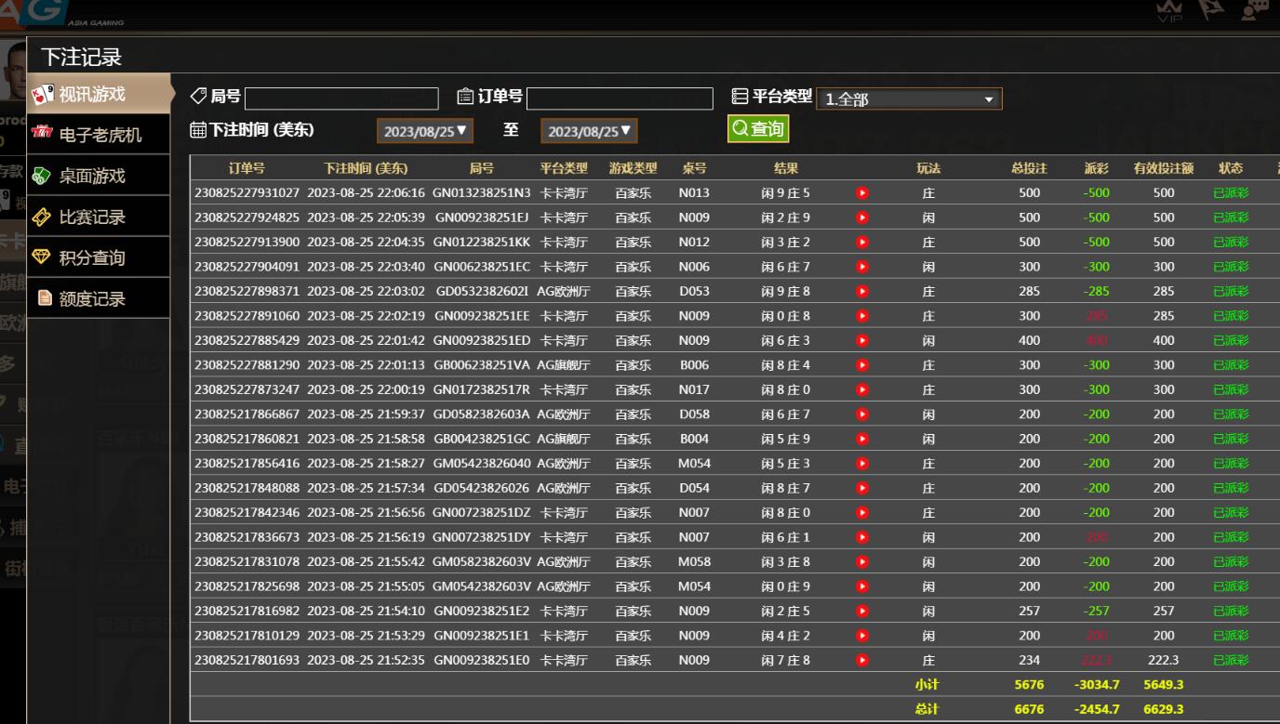Screen dimensions: 1280x724
Task: Expand the 平台类型 dropdown
Action: (x=908, y=99)
